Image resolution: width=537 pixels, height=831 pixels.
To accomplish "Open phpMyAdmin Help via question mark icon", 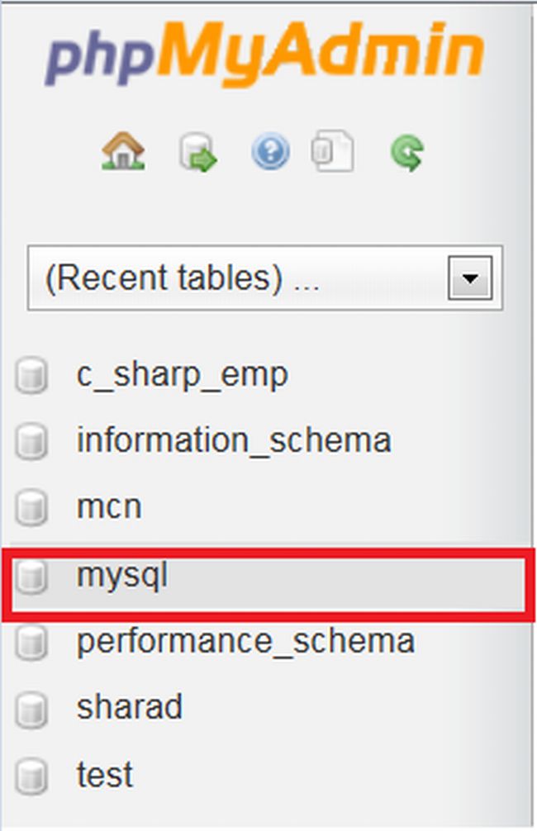I will coord(268,150).
